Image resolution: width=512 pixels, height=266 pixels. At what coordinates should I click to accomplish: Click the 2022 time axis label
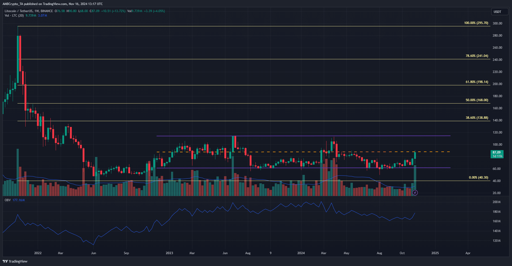38,253
